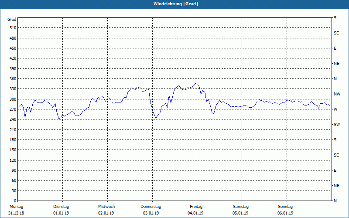Click the 210 axis value

pyautogui.click(x=13, y=129)
